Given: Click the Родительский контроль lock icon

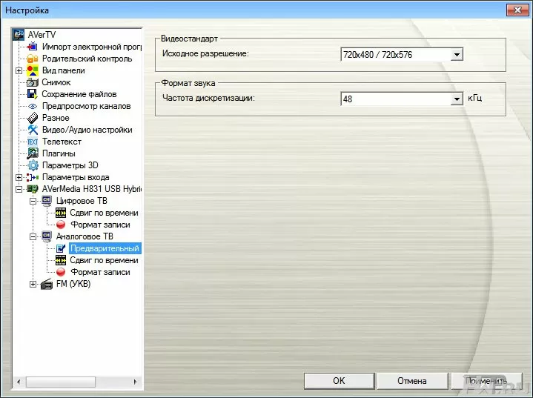Looking at the screenshot, I should pos(33,59).
